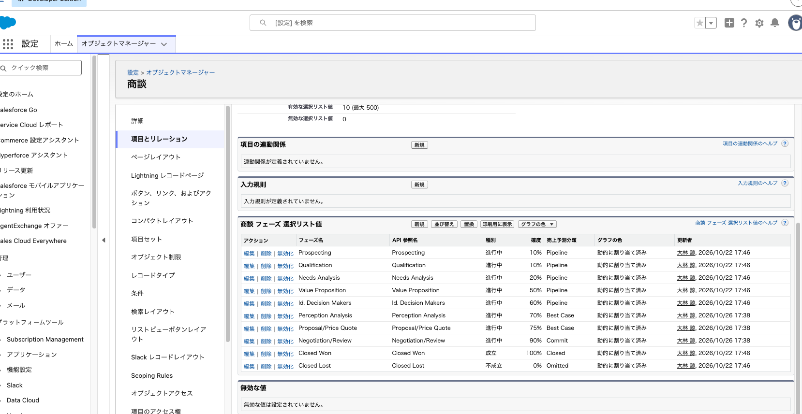The height and width of the screenshot is (414, 802).
Task: Open Subscription Management in the sidebar
Action: point(45,340)
